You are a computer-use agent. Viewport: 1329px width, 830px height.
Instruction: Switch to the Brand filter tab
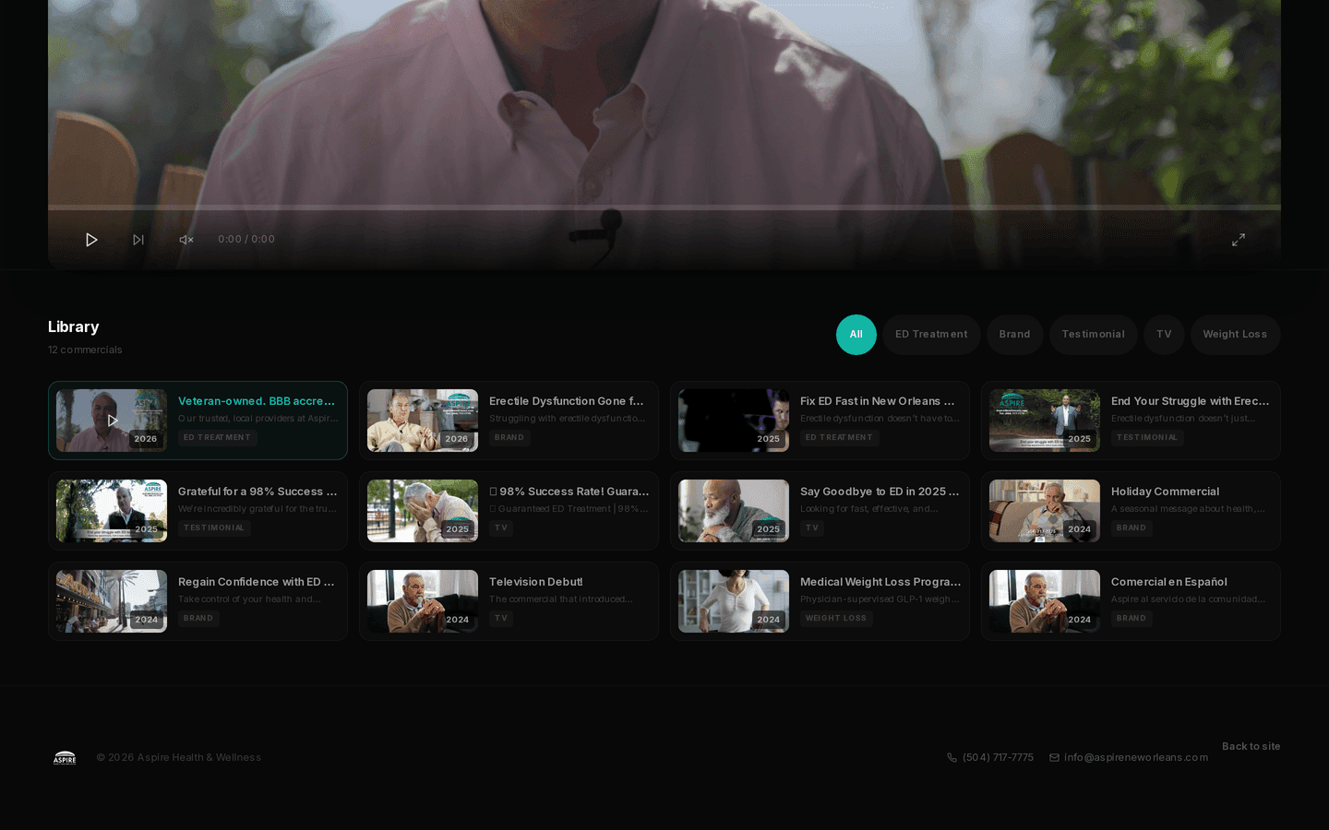click(1014, 335)
